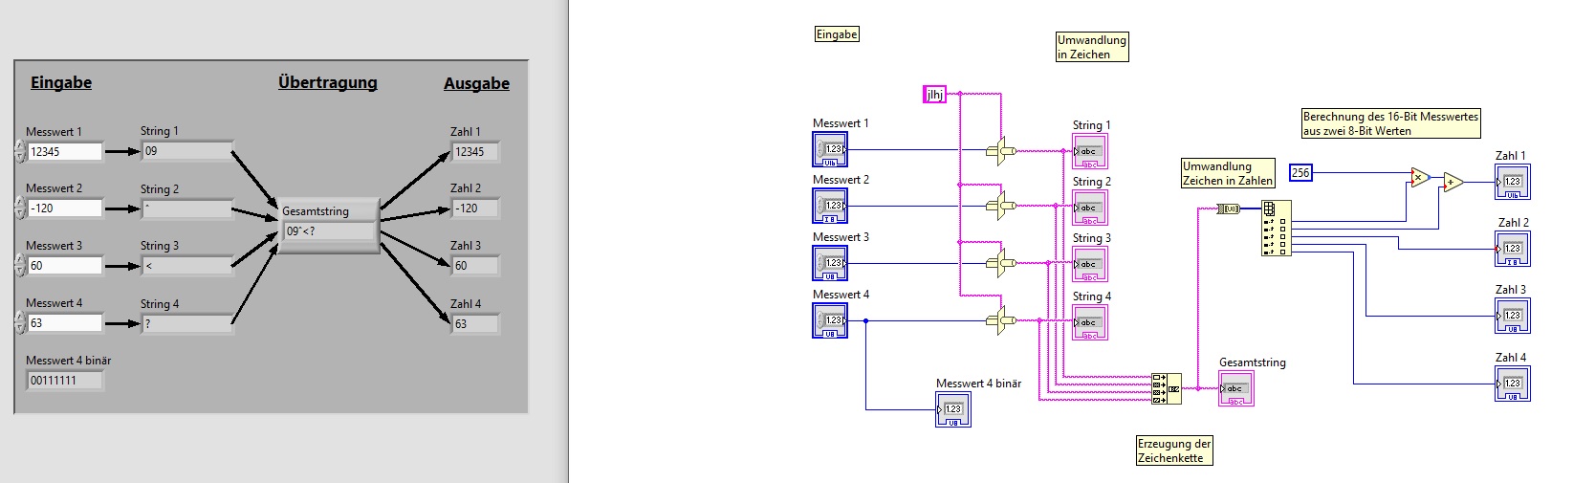Select the Gesamtstring indicator terminal in diagram

pyautogui.click(x=1236, y=388)
